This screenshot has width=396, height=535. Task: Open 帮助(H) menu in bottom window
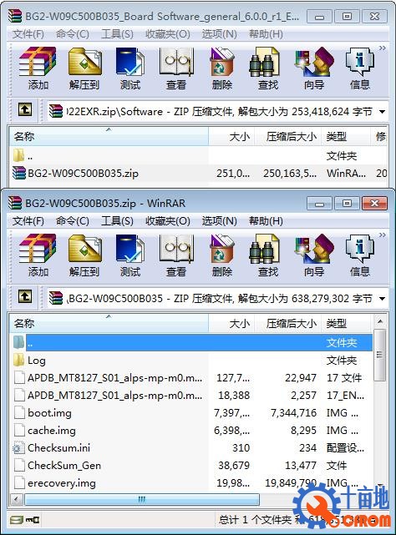point(266,221)
